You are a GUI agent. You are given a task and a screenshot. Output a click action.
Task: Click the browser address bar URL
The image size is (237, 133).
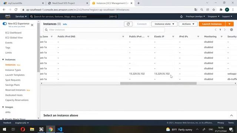(78, 10)
